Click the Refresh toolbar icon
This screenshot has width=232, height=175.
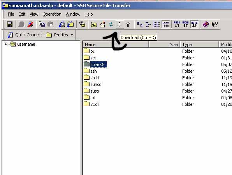click(x=111, y=24)
